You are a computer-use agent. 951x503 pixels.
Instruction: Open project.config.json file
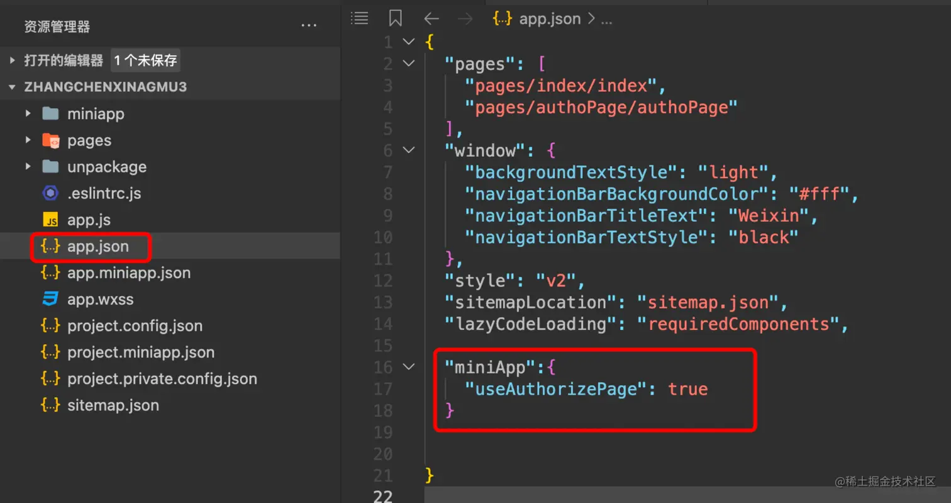point(135,325)
